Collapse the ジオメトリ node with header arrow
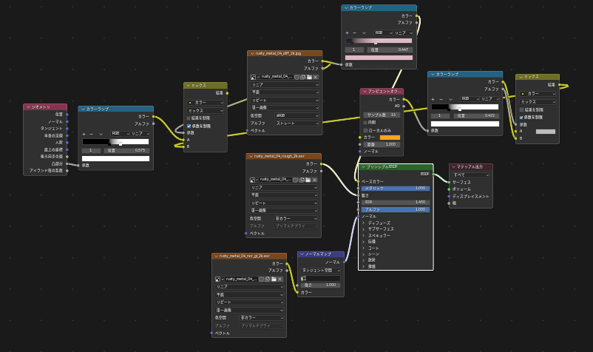 point(28,107)
